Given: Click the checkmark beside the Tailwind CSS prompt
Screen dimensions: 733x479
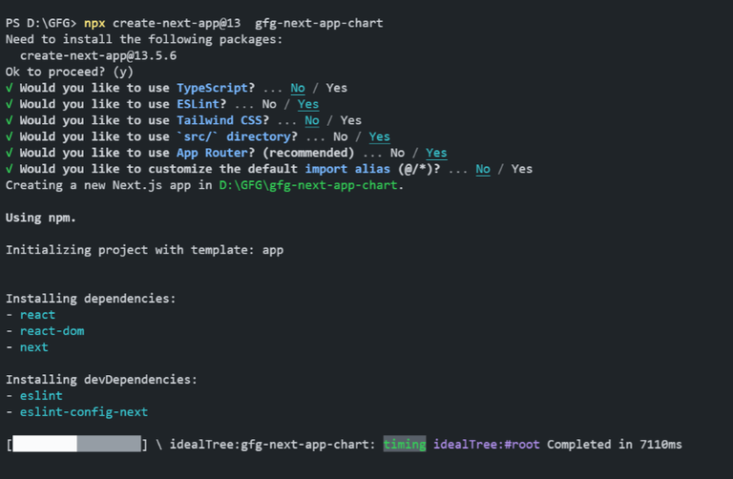Looking at the screenshot, I should 10,120.
